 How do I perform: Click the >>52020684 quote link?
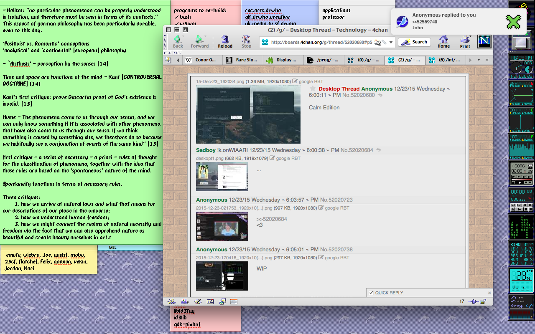click(272, 219)
